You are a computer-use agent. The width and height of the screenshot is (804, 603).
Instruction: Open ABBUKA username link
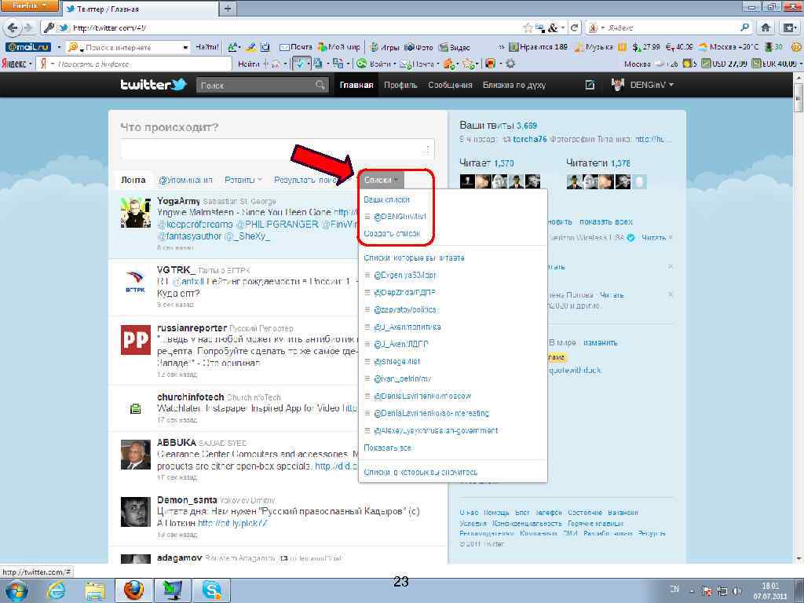click(x=177, y=442)
